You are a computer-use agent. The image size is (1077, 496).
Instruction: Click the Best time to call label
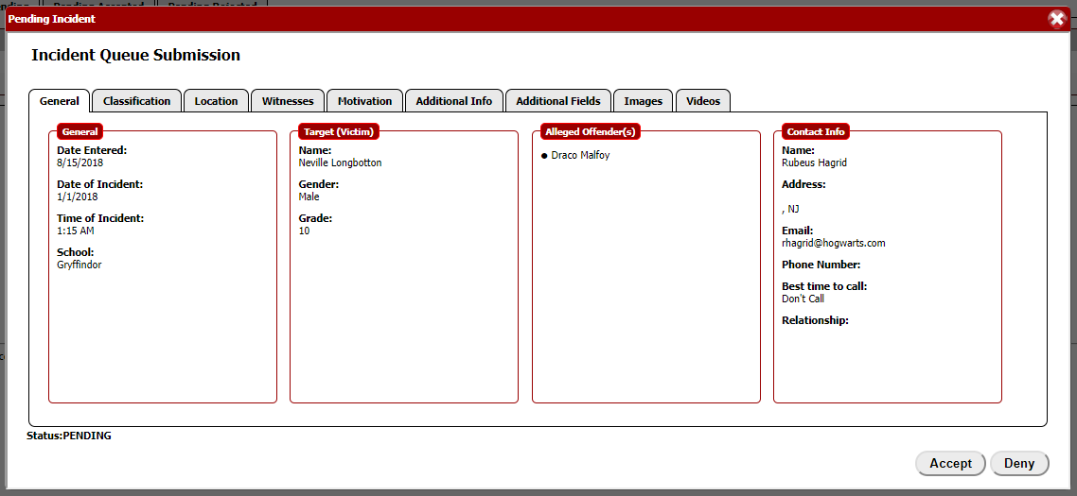(x=825, y=286)
